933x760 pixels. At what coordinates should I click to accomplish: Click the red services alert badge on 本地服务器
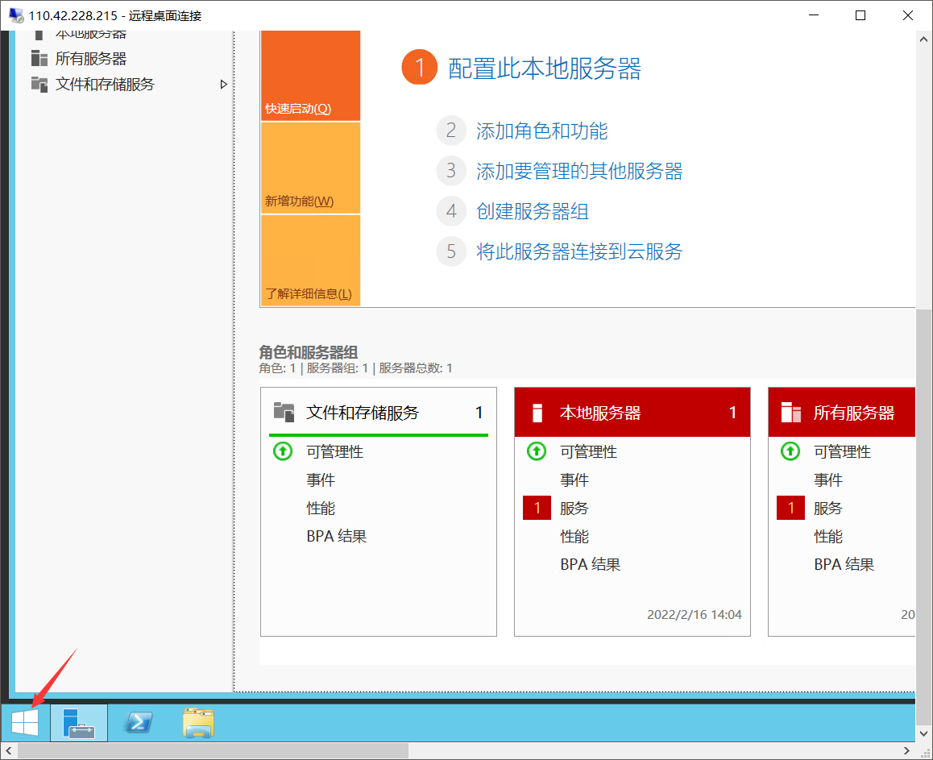point(537,507)
